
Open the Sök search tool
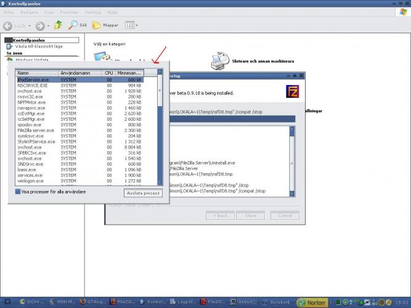(x=78, y=25)
